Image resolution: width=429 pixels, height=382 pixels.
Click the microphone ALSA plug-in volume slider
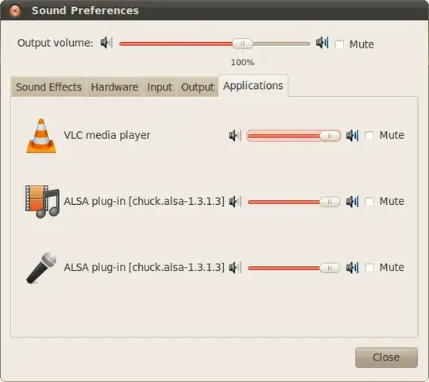point(294,268)
